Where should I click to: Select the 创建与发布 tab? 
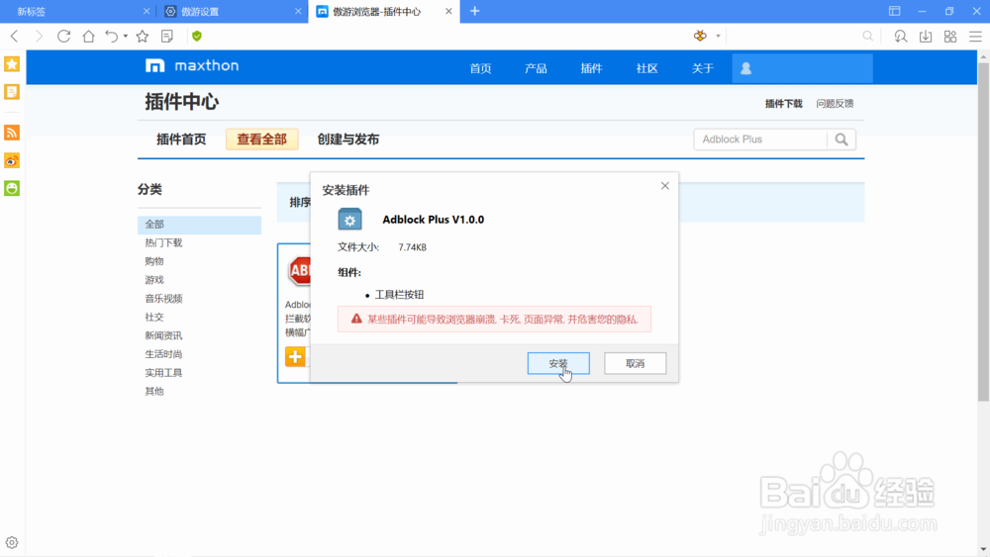pos(347,139)
